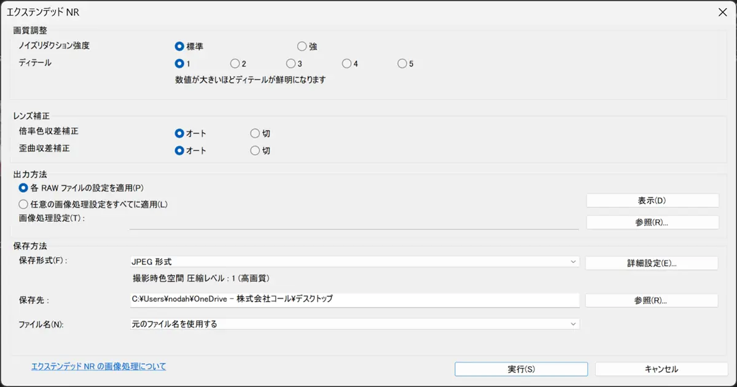
Task: Set 歪曲収差補正 to オート
Action: click(179, 150)
